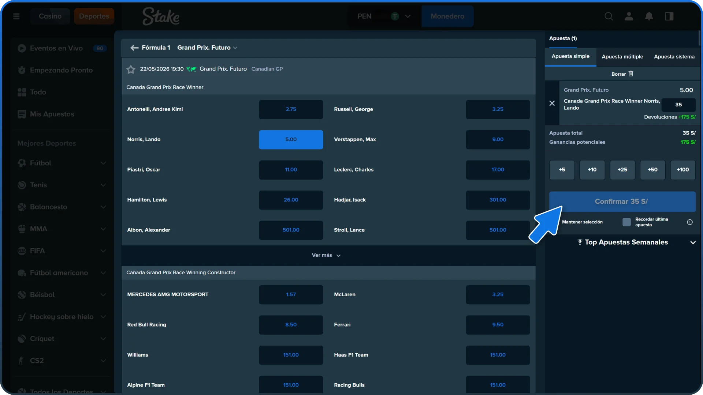The height and width of the screenshot is (395, 703).
Task: Click the Stake logo
Action: [161, 16]
